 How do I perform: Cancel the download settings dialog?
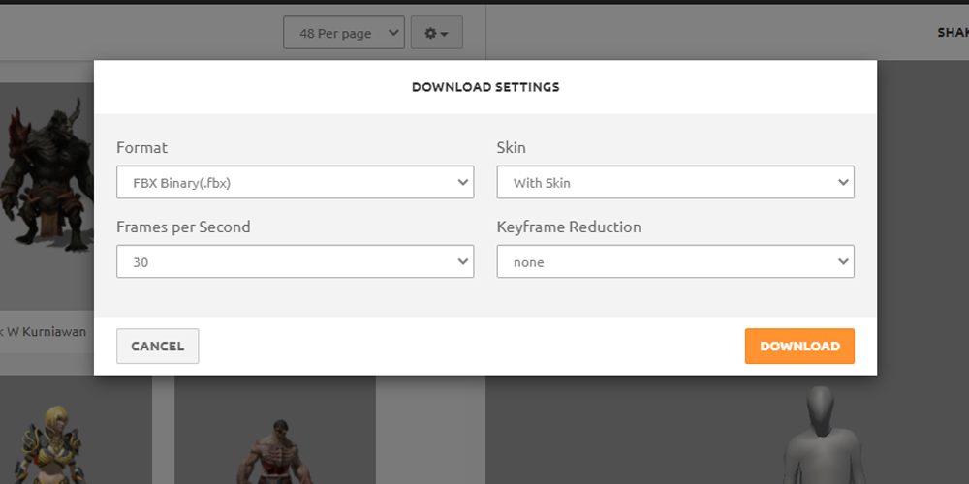point(157,347)
